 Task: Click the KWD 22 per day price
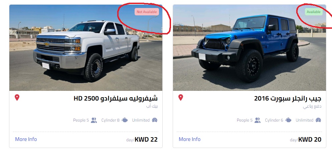142,139
